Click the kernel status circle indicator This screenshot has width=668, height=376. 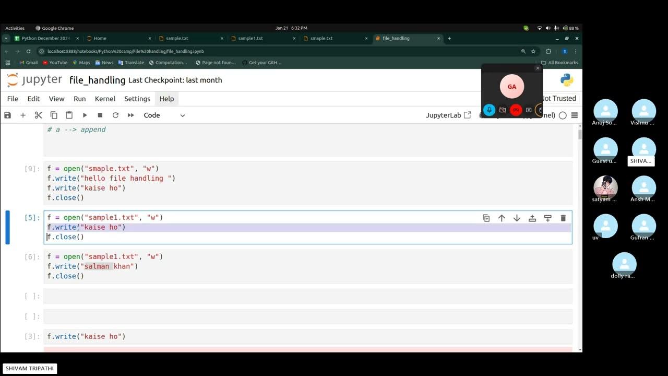563,115
